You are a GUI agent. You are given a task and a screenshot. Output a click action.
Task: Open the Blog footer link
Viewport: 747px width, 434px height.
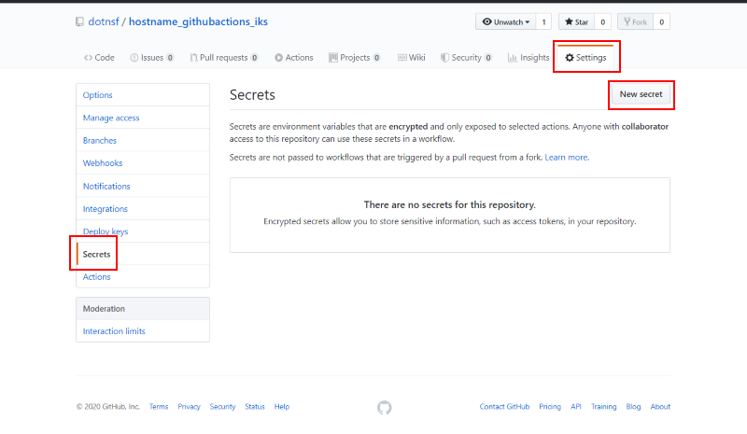click(x=633, y=407)
